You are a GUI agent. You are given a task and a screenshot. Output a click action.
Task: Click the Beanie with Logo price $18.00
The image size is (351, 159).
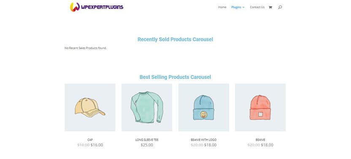tap(210, 145)
